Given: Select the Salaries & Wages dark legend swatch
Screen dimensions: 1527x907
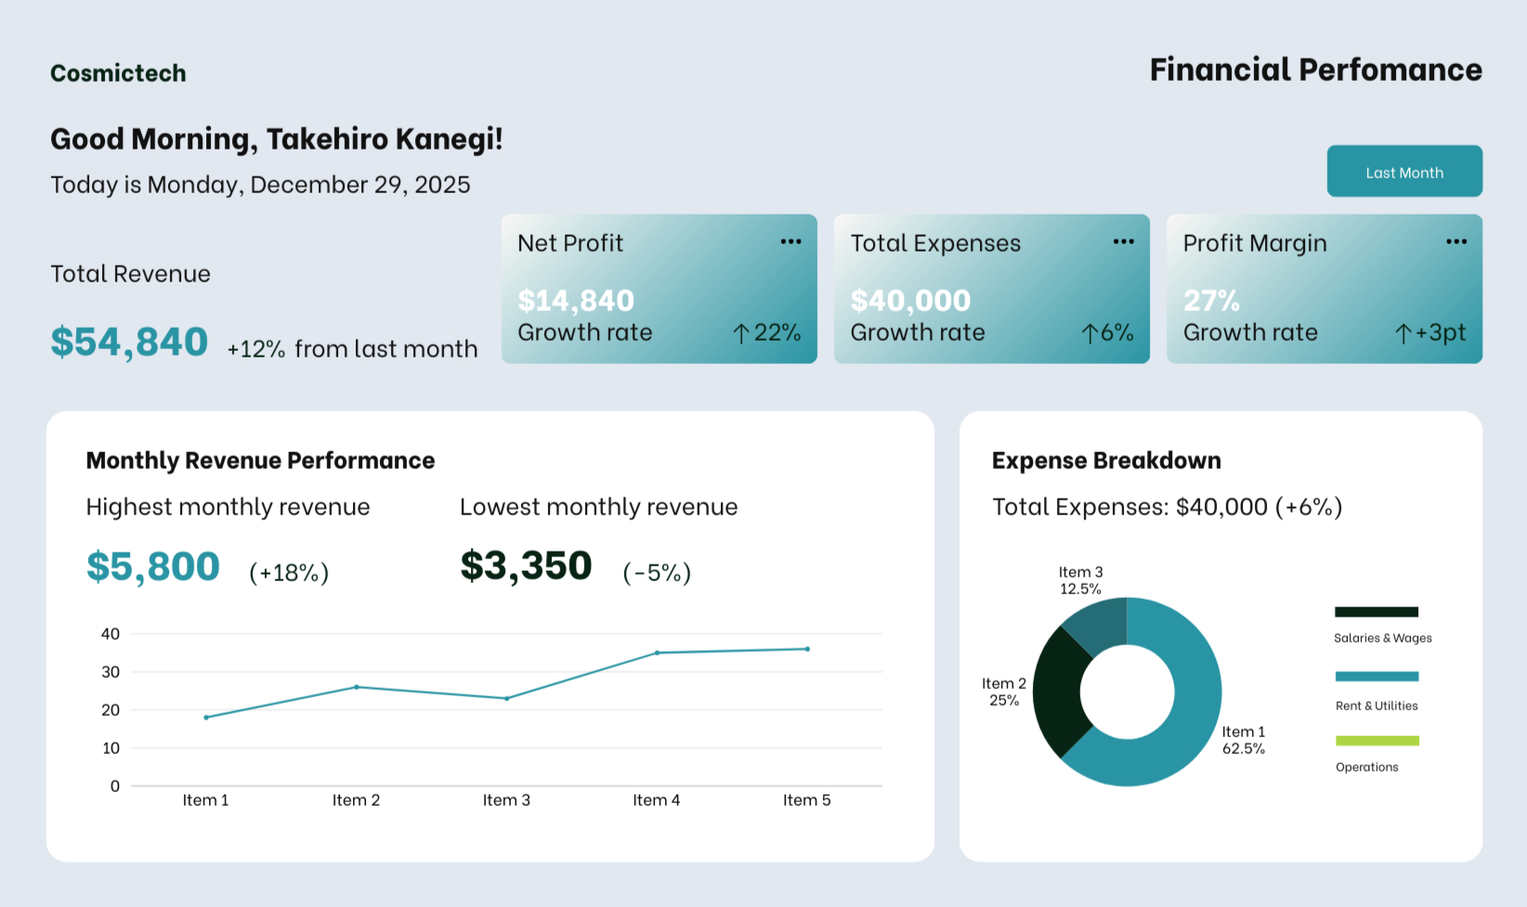Looking at the screenshot, I should pyautogui.click(x=1376, y=612).
